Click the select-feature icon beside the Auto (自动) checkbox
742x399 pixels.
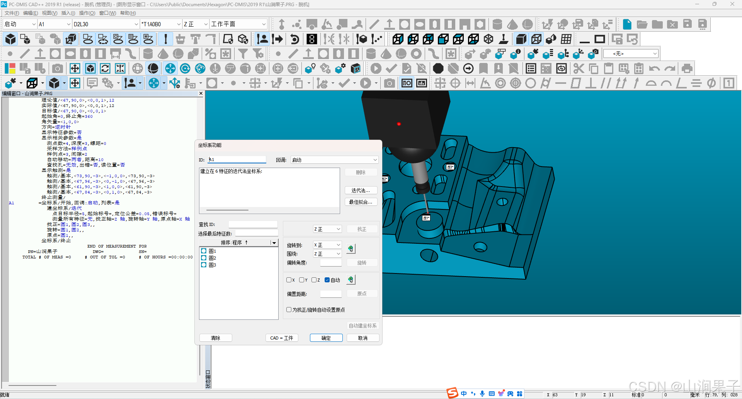pos(351,280)
